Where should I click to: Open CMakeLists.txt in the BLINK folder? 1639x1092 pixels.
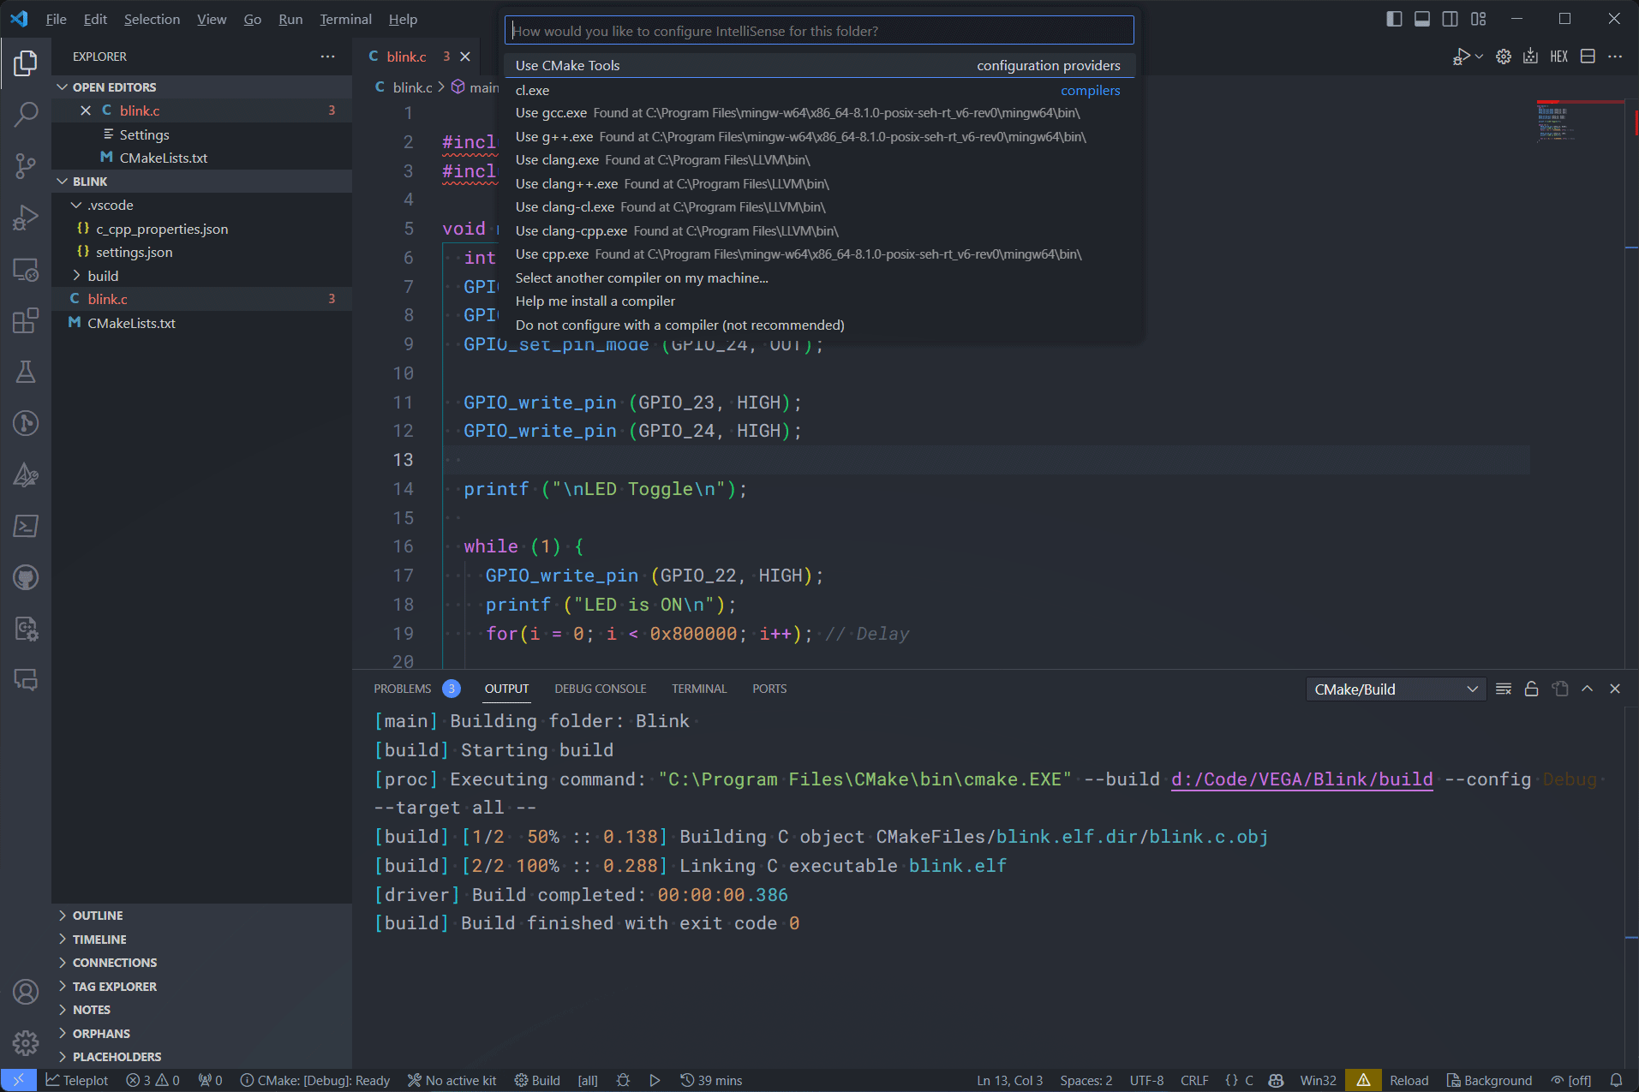[201, 323]
